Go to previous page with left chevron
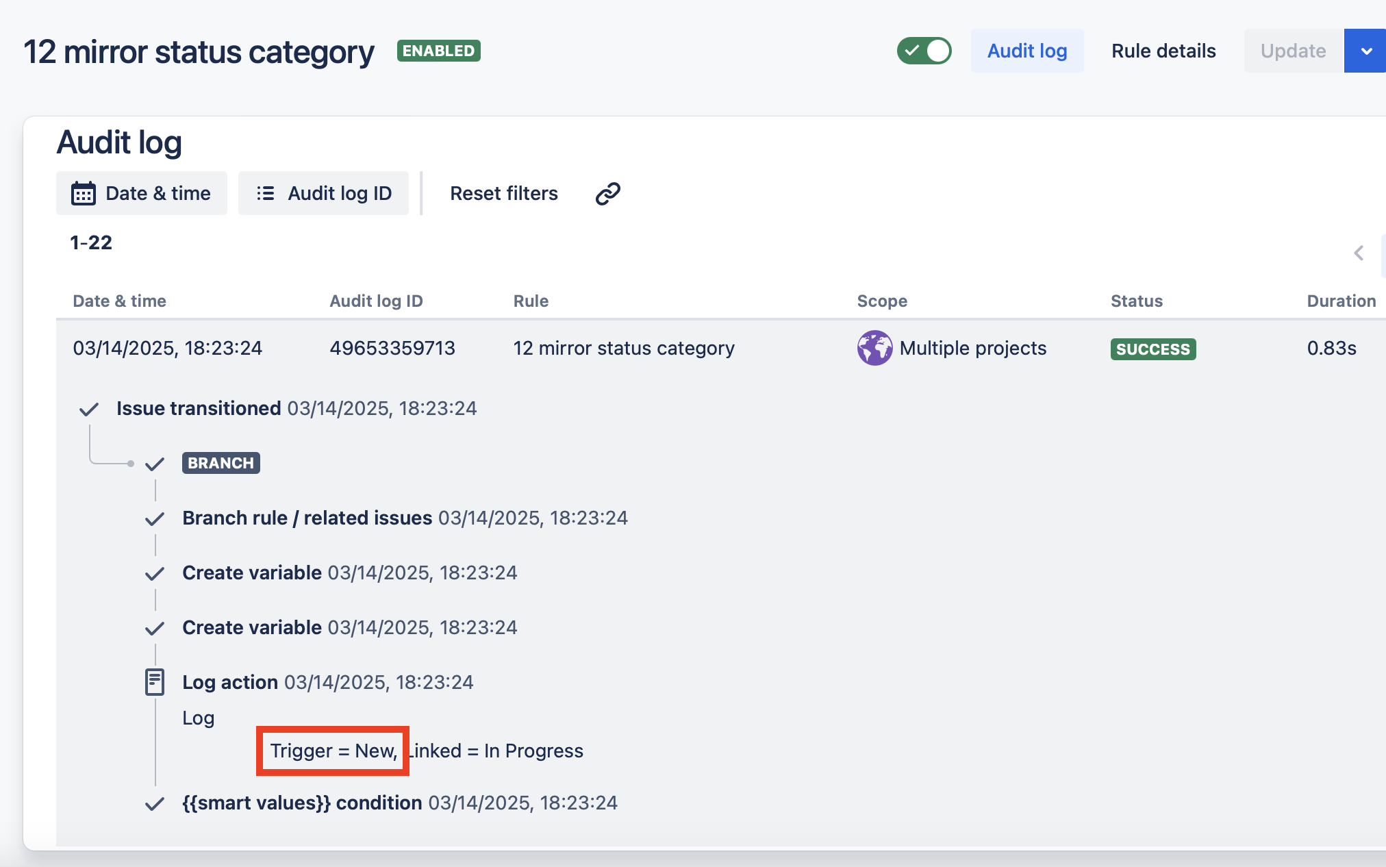 (1359, 253)
